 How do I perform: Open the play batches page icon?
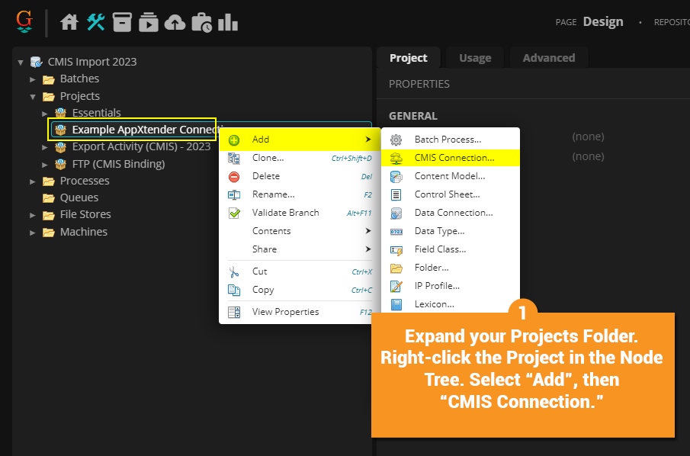[x=149, y=22]
